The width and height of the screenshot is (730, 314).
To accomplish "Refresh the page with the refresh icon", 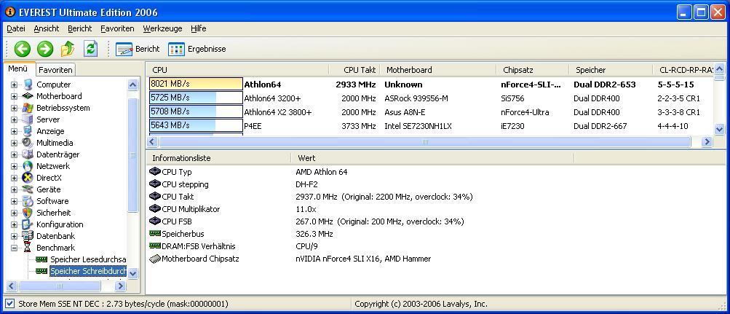I will pyautogui.click(x=90, y=49).
